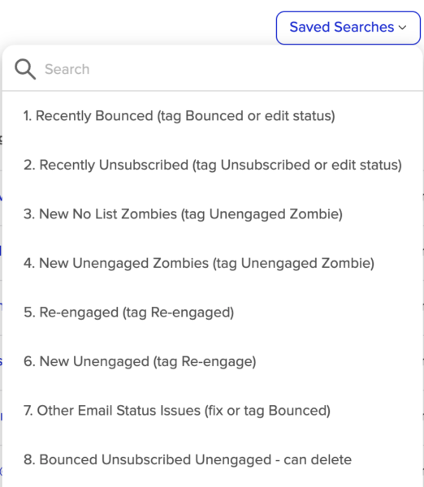Choose 2. Recently Unsubscribed saved search

tap(212, 165)
